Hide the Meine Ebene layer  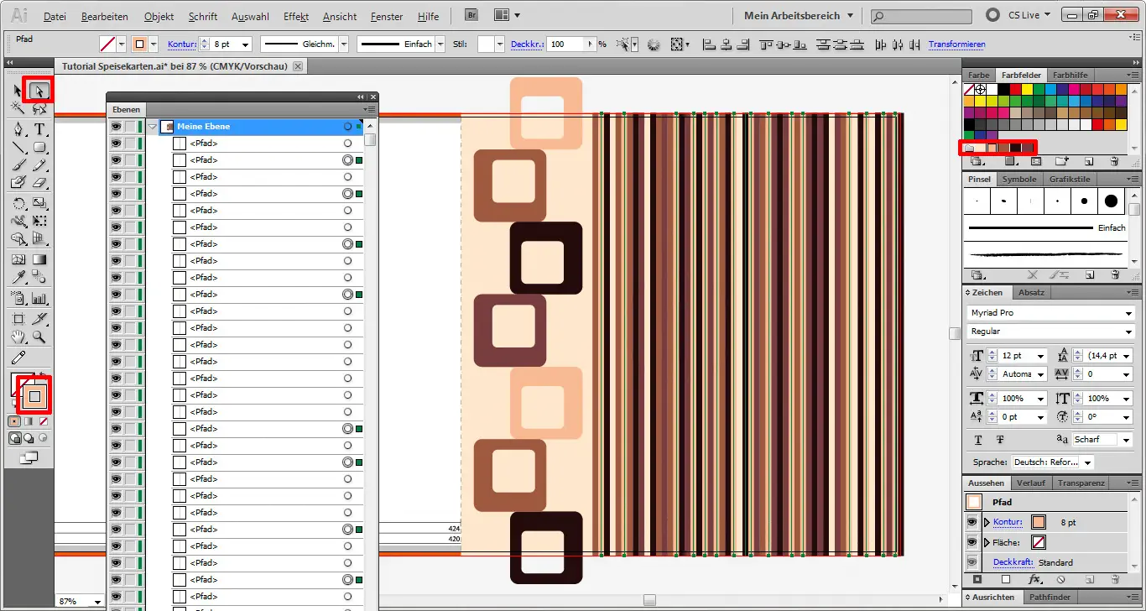[x=115, y=126]
